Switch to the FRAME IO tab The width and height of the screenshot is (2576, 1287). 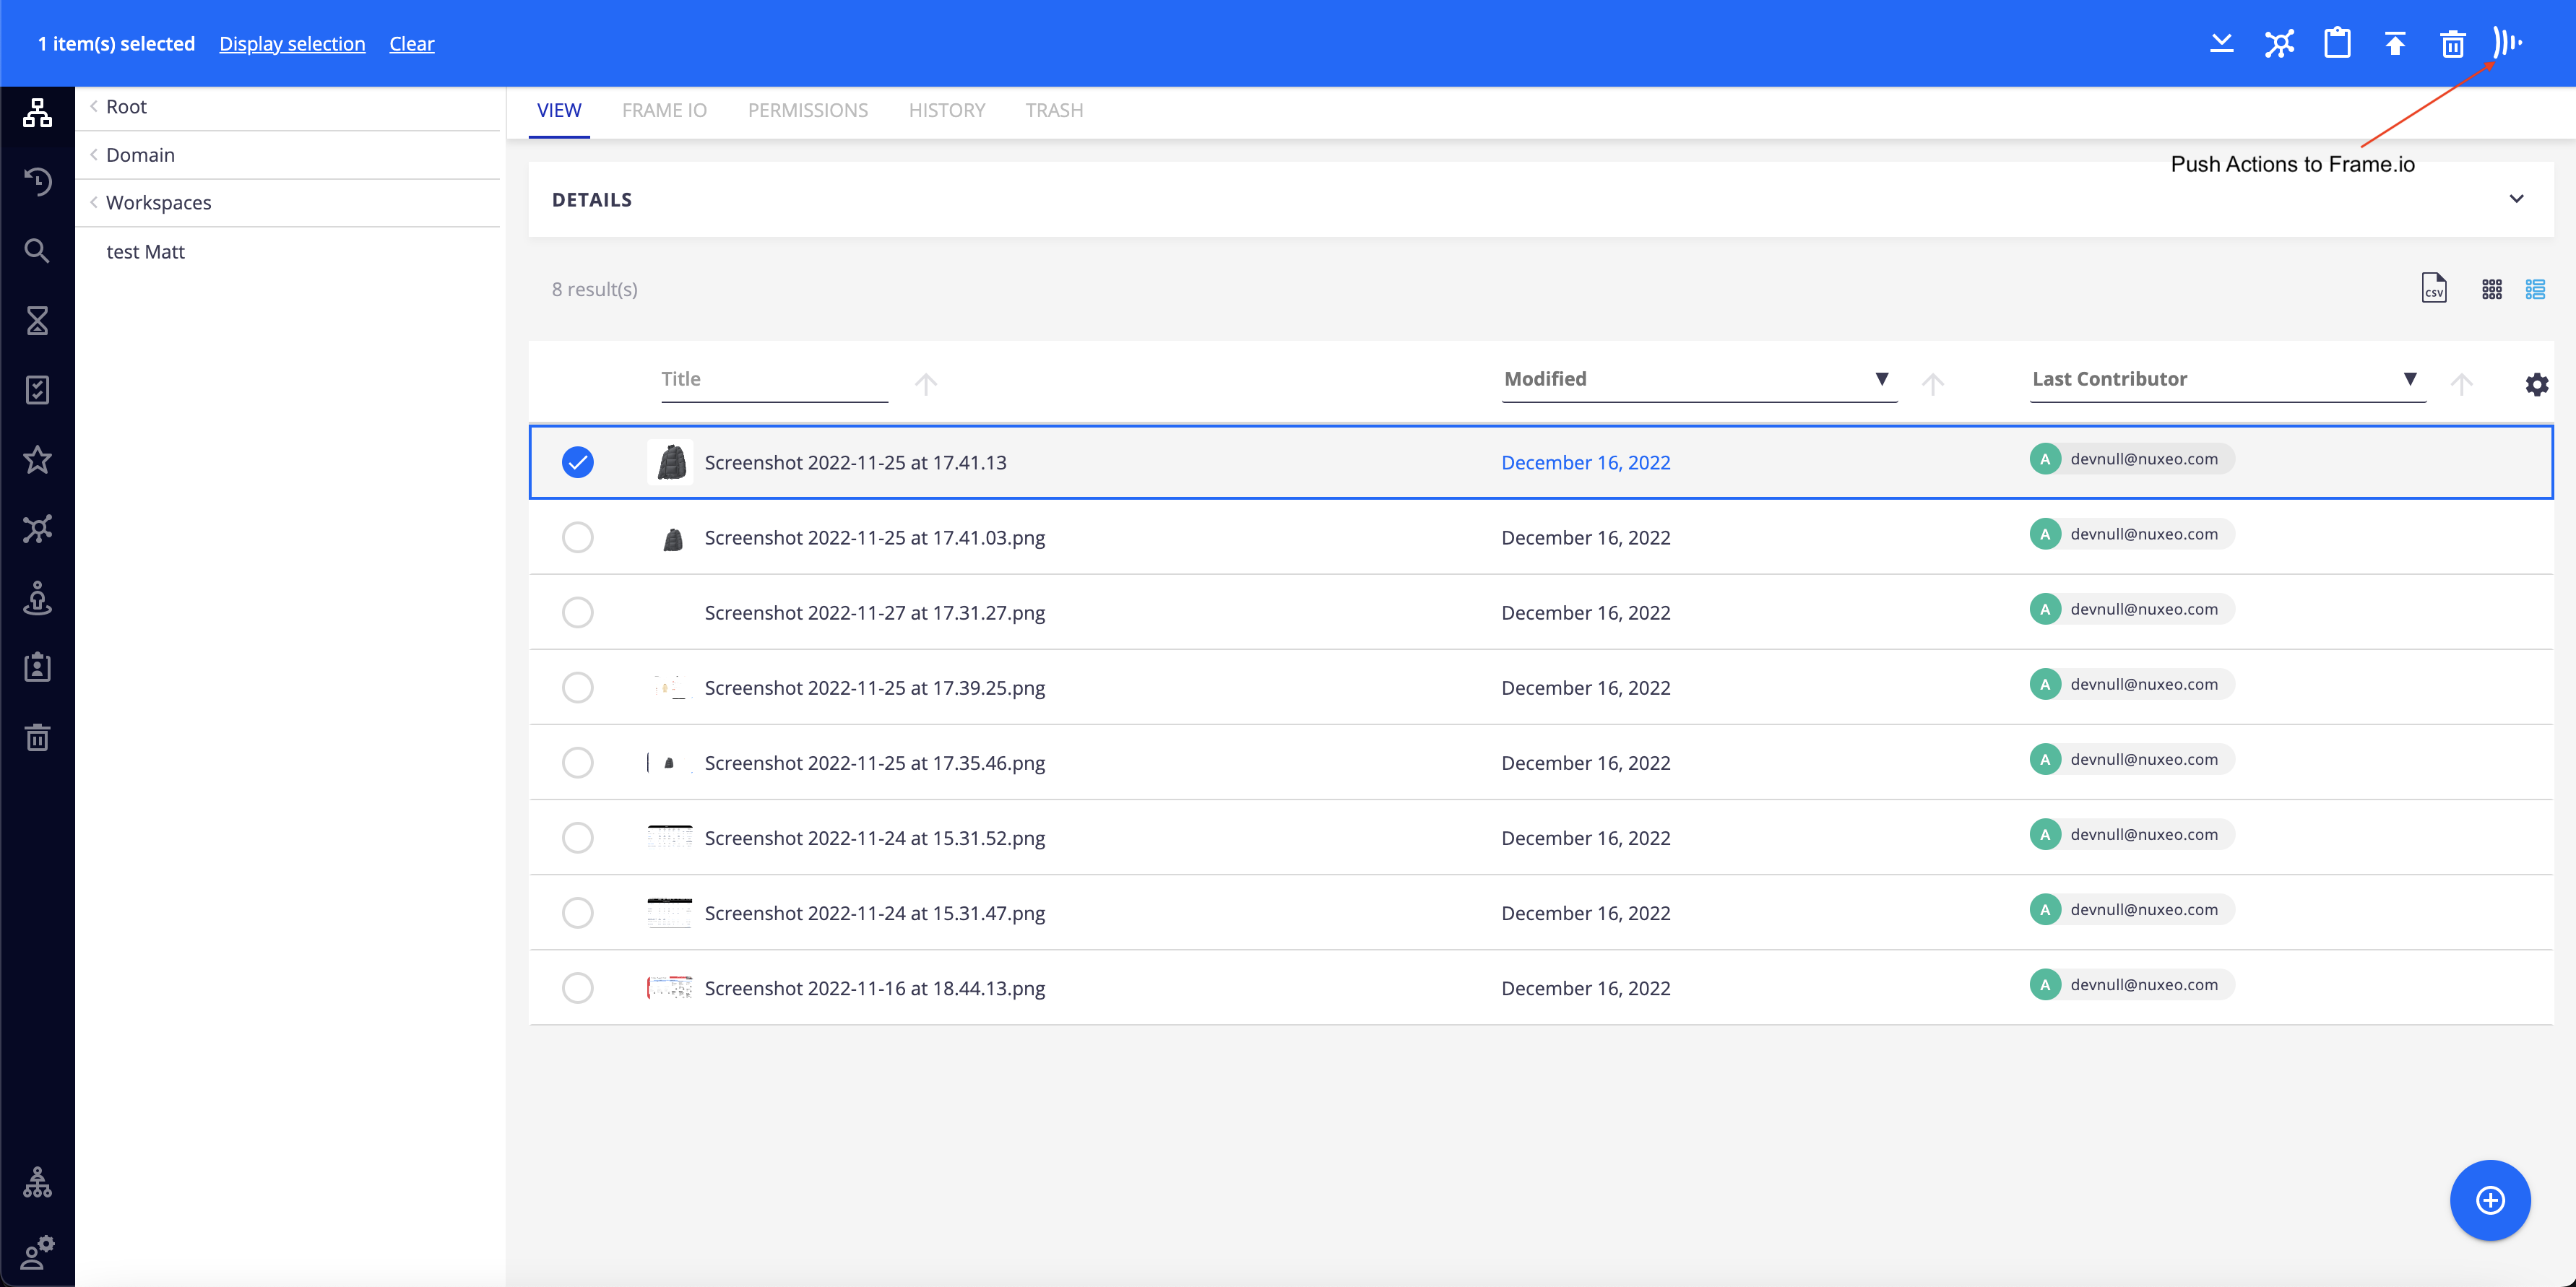pos(664,110)
